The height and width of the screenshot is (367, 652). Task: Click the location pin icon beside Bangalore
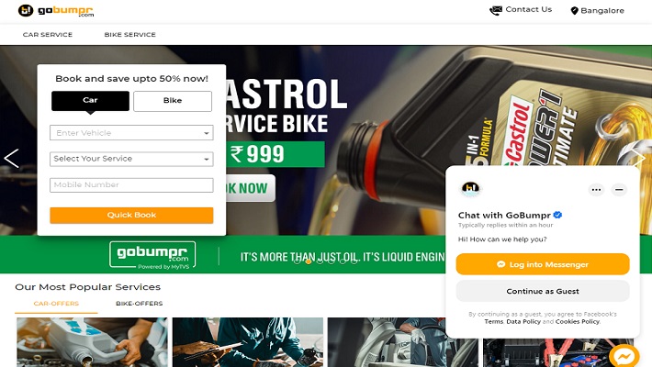(x=574, y=11)
